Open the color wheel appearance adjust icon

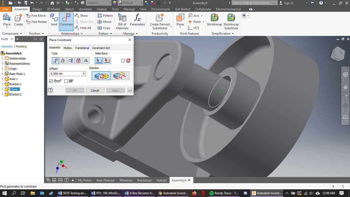[x=114, y=3]
